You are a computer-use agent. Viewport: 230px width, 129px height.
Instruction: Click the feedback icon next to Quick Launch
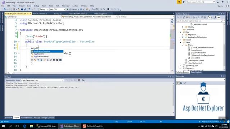[184, 2]
